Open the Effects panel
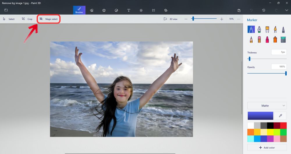Viewport: 291px width, 154px height. (x=141, y=10)
